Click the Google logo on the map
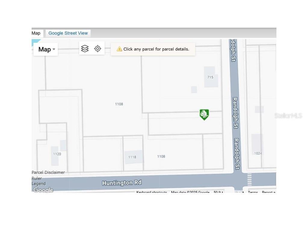The image size is (308, 231). [43, 190]
